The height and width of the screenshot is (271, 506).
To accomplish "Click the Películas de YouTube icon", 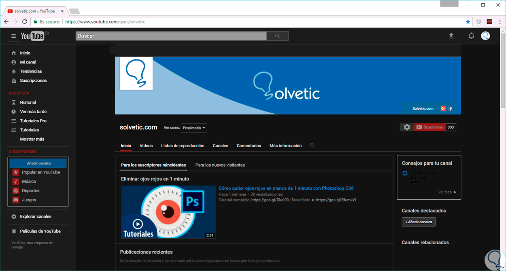I will (x=14, y=231).
